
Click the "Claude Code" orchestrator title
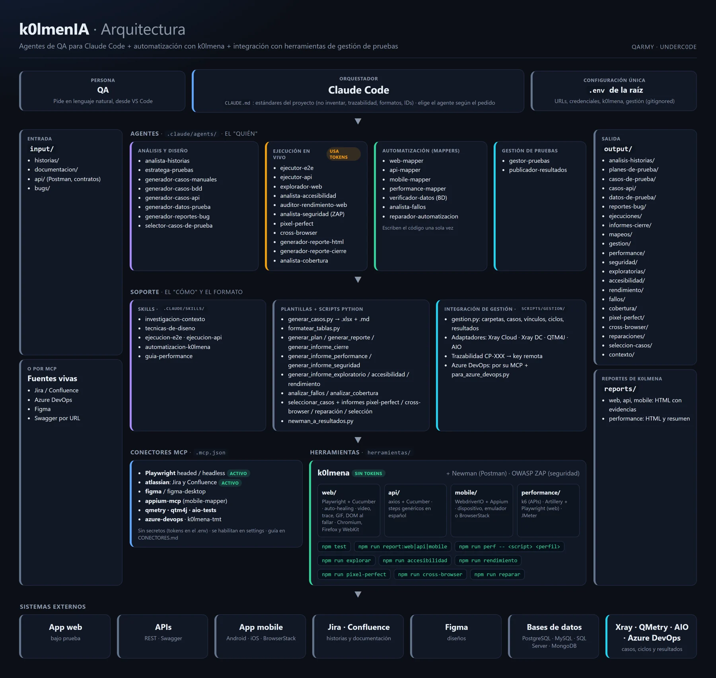358,90
